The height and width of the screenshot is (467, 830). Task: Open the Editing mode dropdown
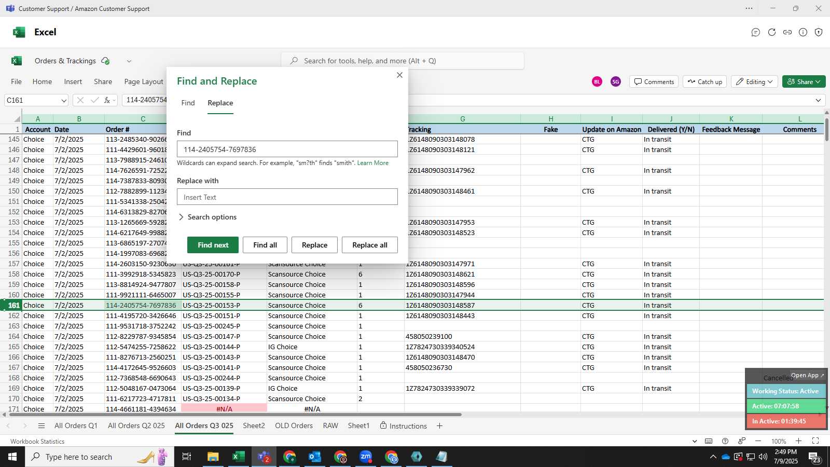(x=754, y=81)
